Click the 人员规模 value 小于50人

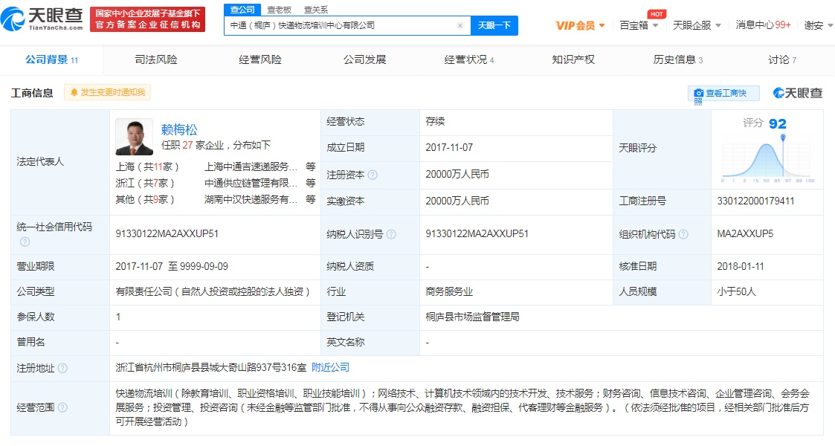click(x=736, y=291)
